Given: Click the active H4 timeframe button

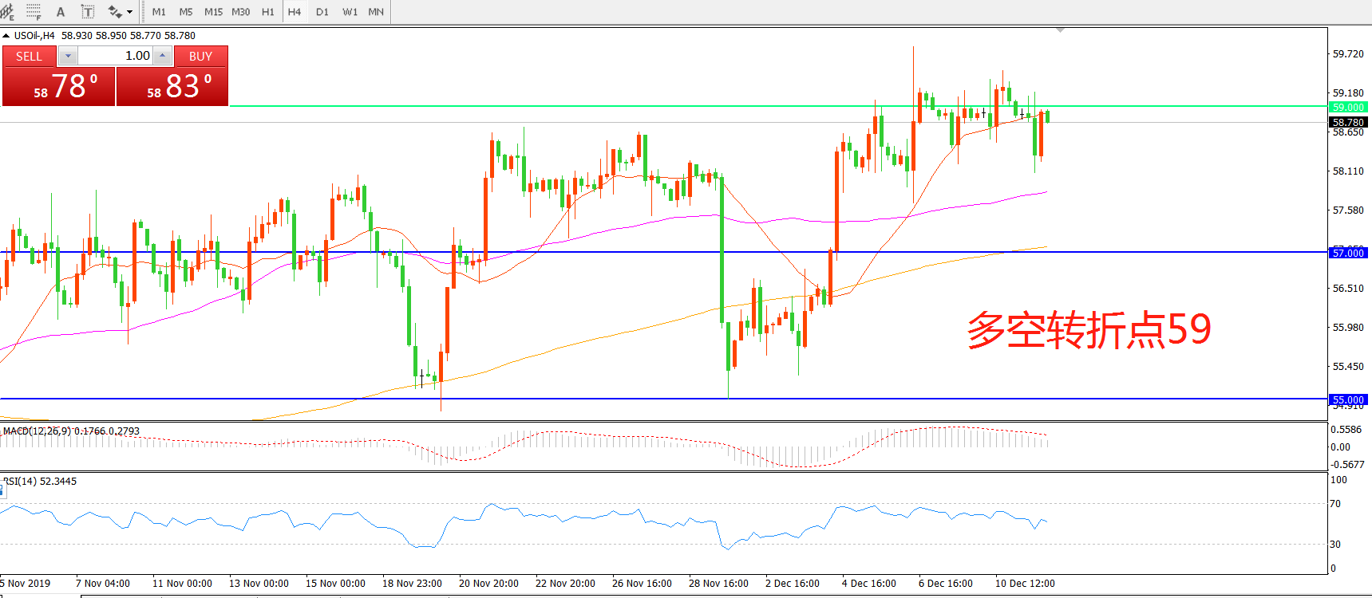Looking at the screenshot, I should [x=295, y=12].
